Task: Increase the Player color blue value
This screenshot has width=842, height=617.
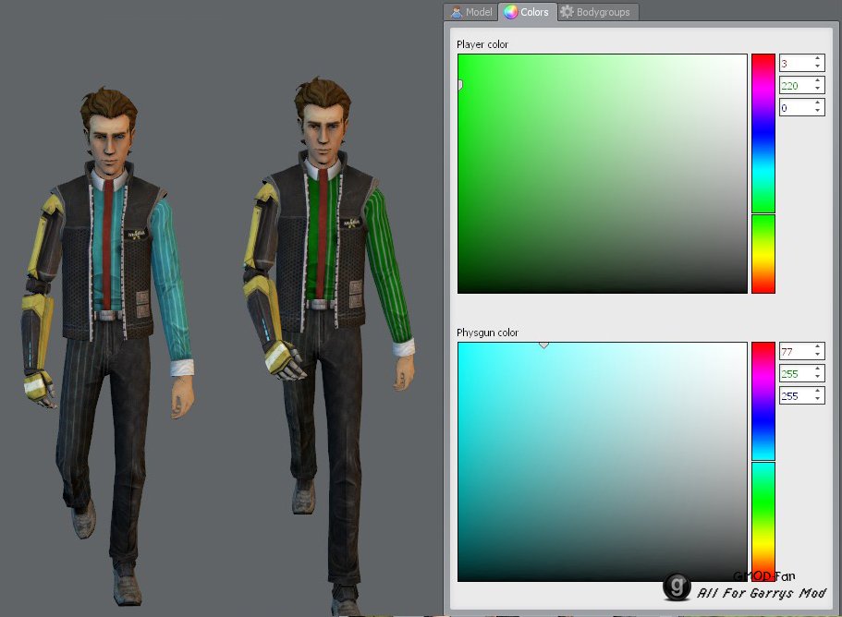Action: point(817,103)
